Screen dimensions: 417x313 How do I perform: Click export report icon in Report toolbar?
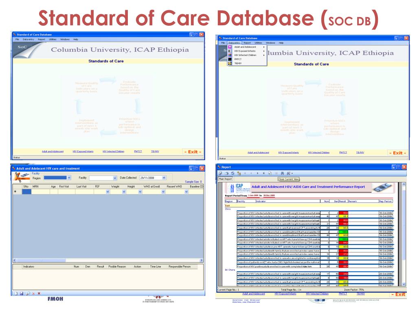[220, 173]
